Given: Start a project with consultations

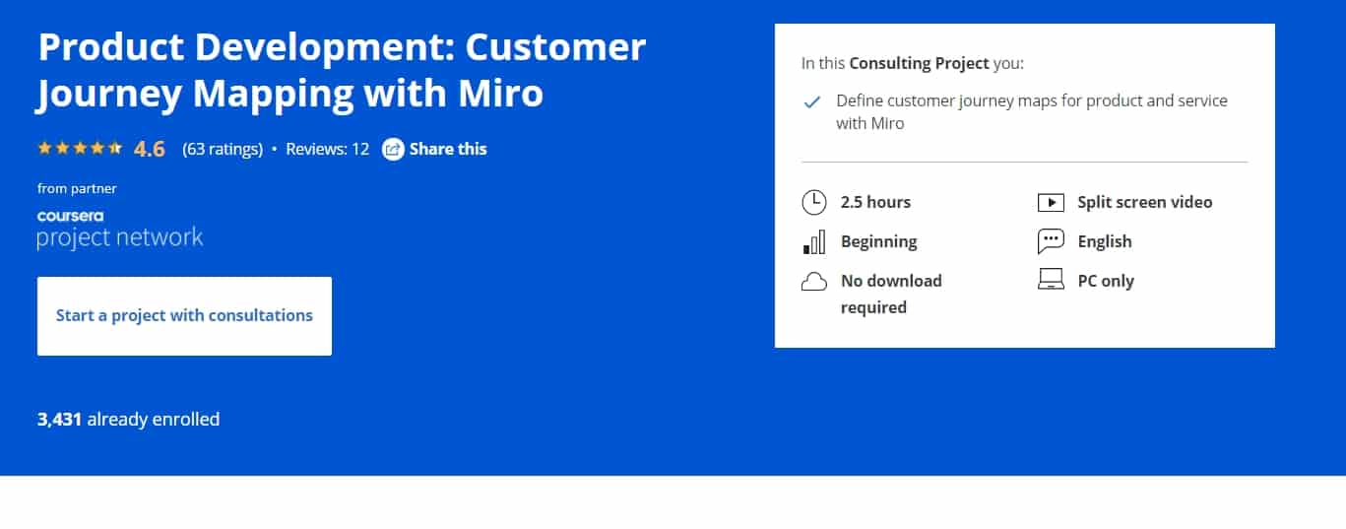Looking at the screenshot, I should tap(184, 316).
